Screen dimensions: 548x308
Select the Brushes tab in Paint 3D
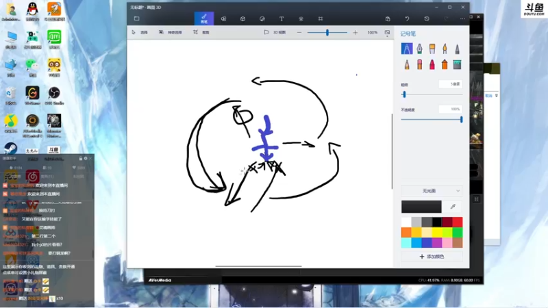[x=204, y=18]
